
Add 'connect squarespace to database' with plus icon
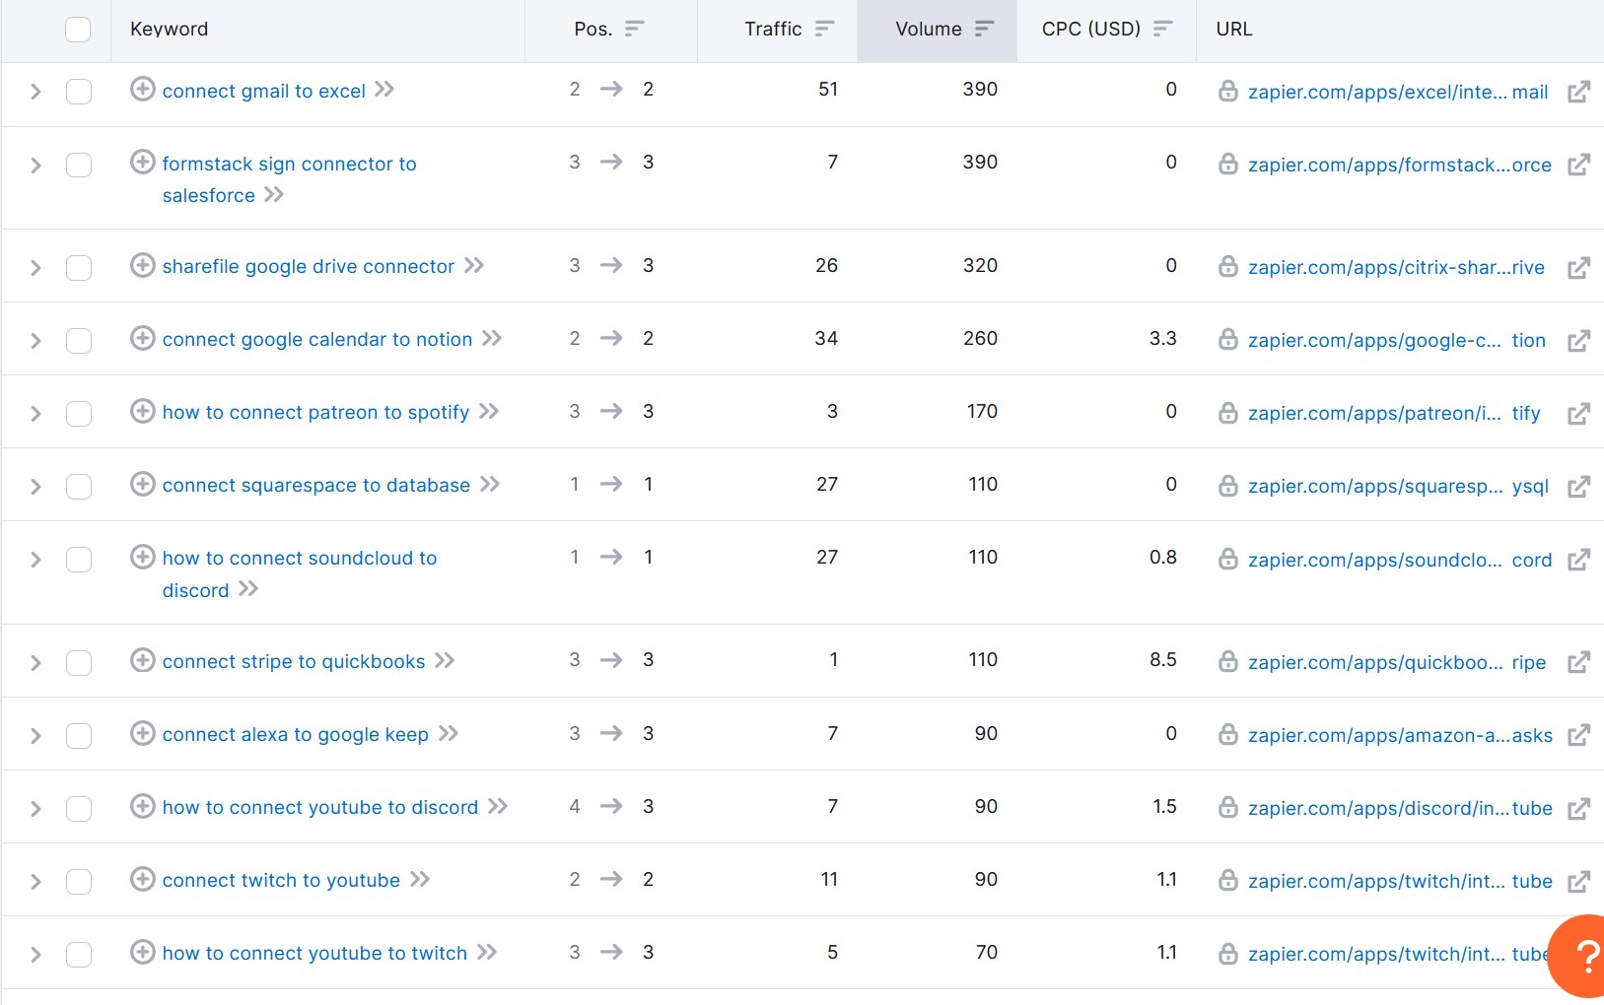[143, 484]
